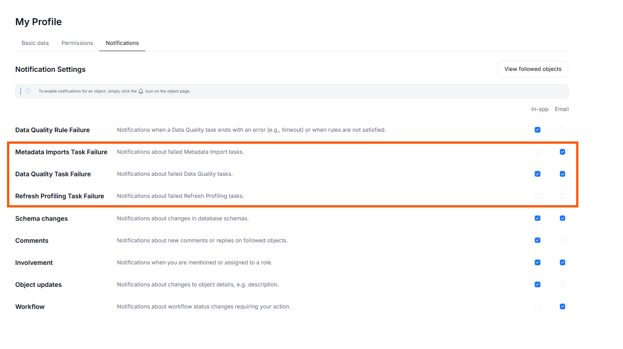Enable in-app Refresh Profiling Task Failure notifications
Screen dimensions: 623x349
click(x=537, y=196)
